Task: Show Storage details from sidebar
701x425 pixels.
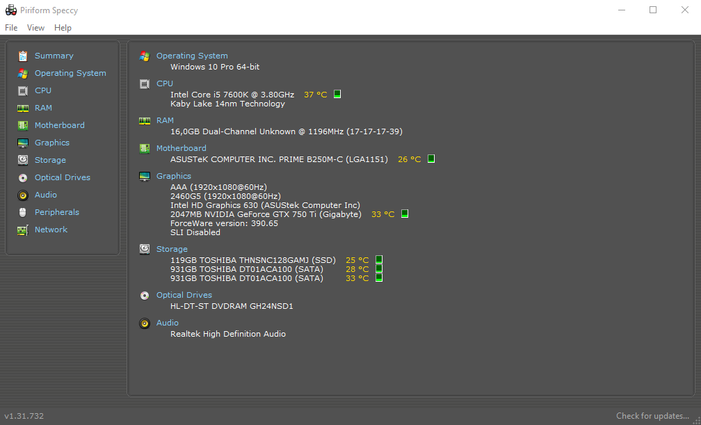Action: [50, 160]
